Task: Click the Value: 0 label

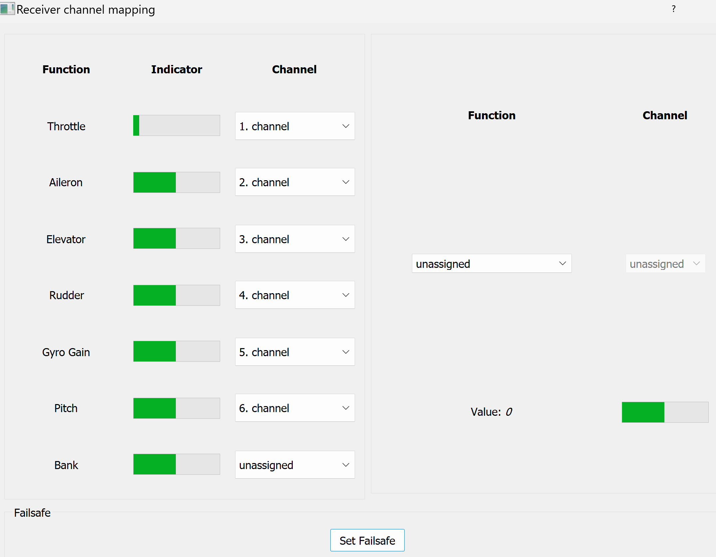Action: (491, 412)
